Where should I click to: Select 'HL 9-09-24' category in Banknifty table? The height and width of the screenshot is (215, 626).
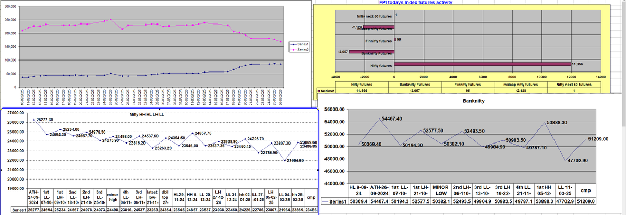click(x=359, y=189)
